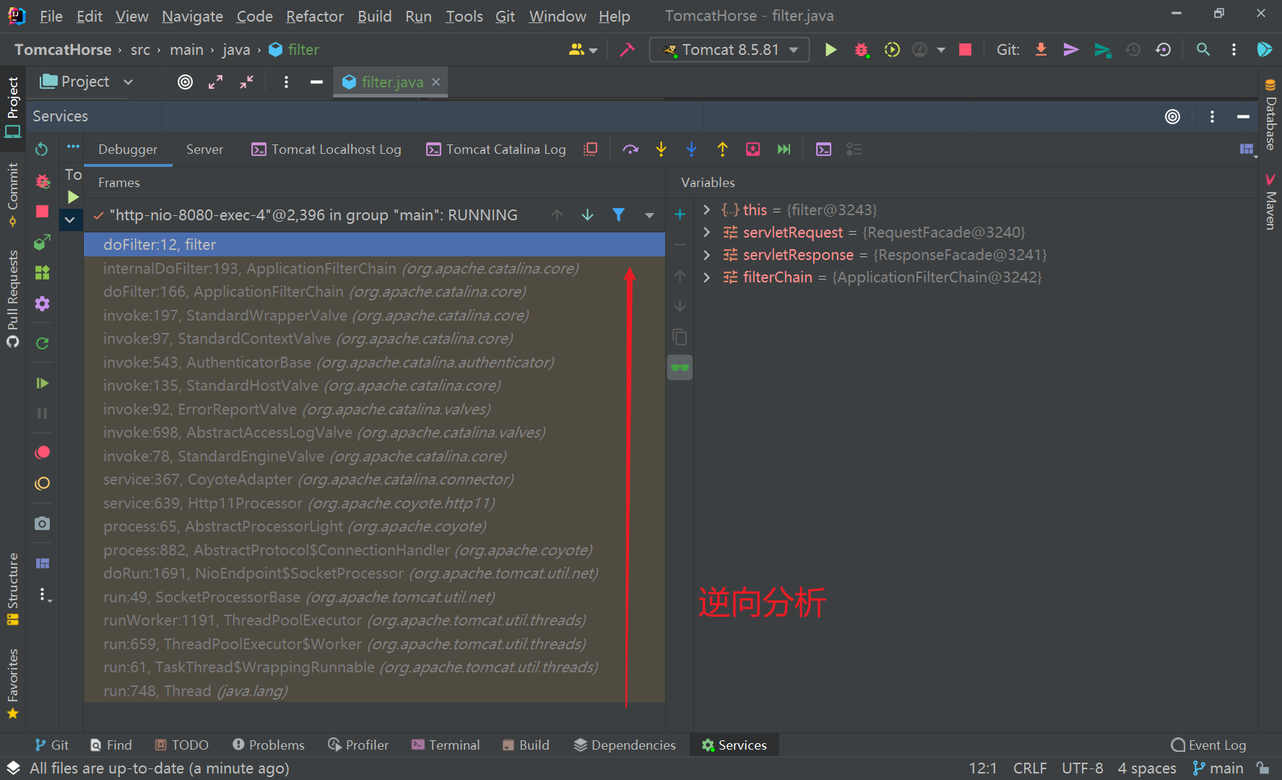The width and height of the screenshot is (1282, 780).
Task: Step out of the current frame
Action: tap(722, 149)
